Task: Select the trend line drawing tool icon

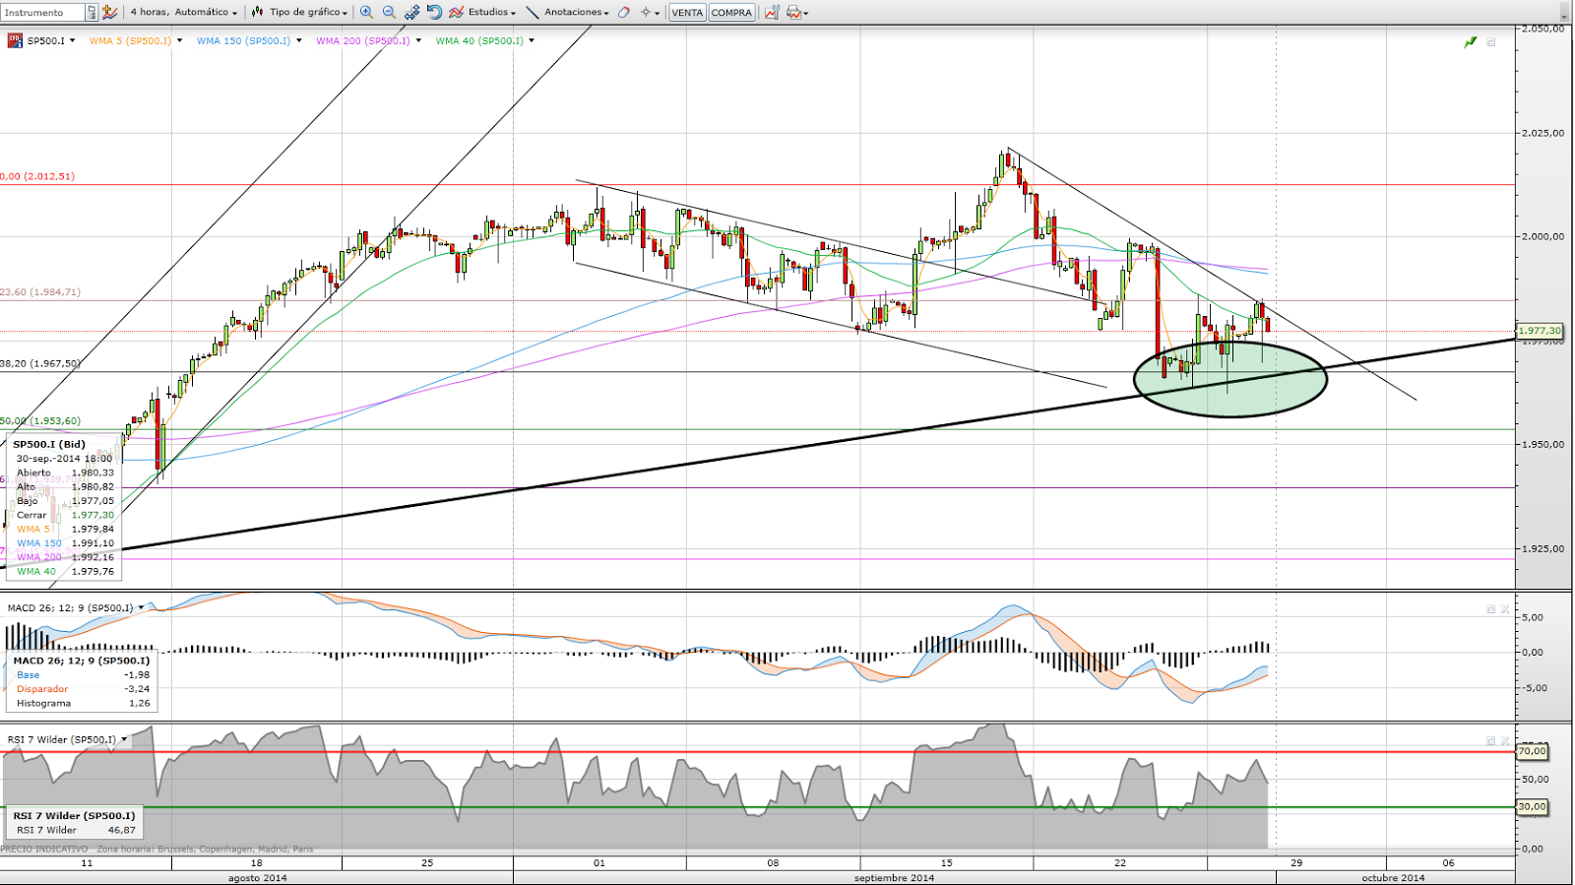Action: (x=533, y=12)
